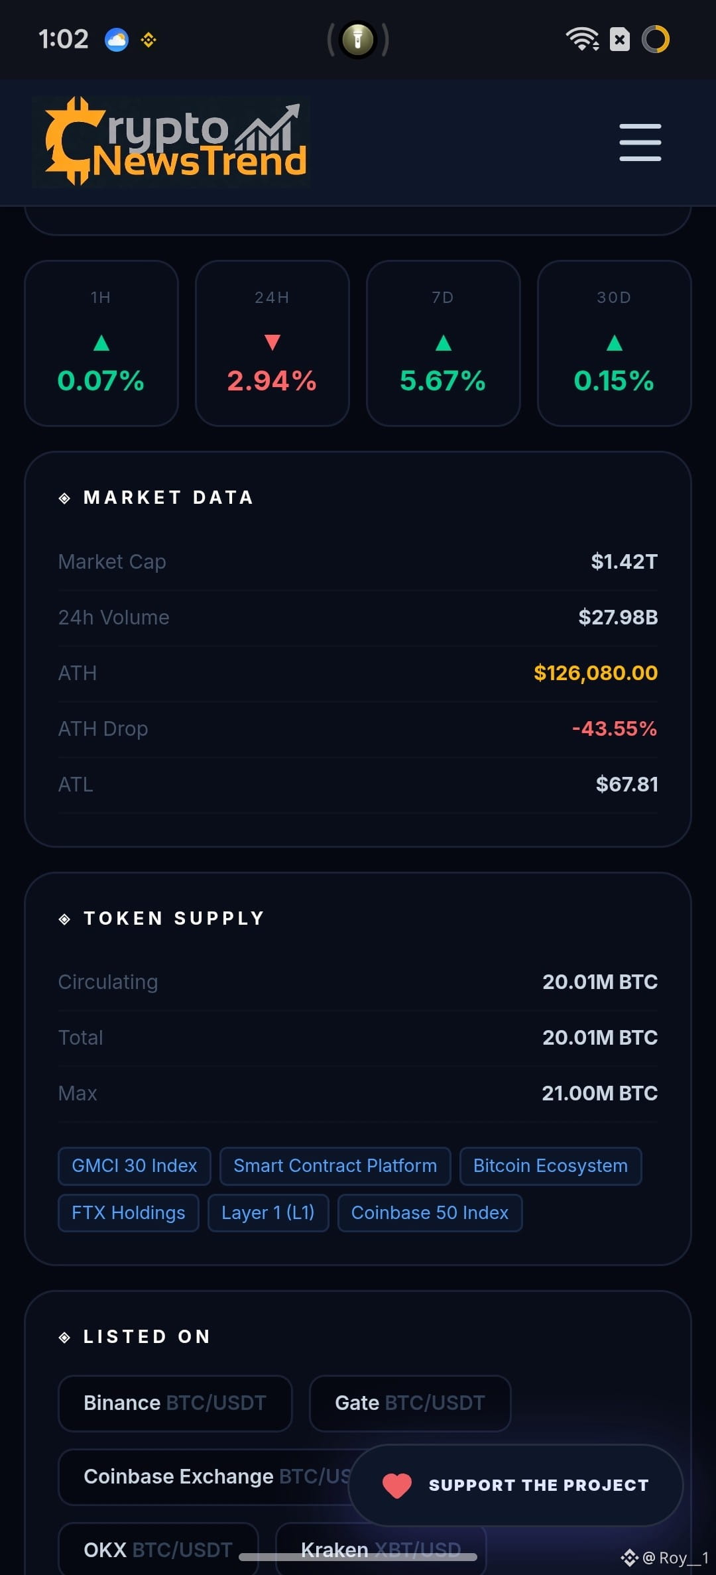The image size is (716, 1575).
Task: Open the Smart Contract Platform tag
Action: (335, 1166)
